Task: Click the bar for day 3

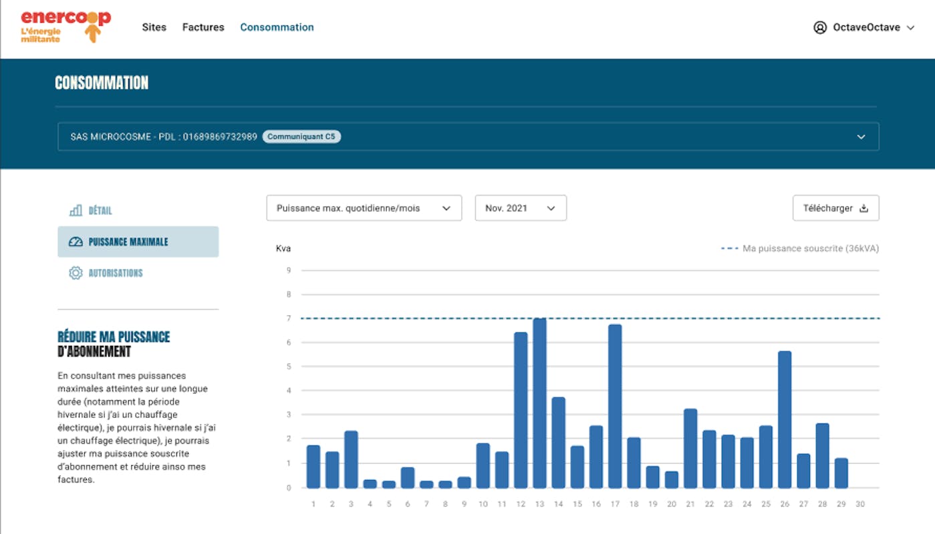Action: (351, 459)
